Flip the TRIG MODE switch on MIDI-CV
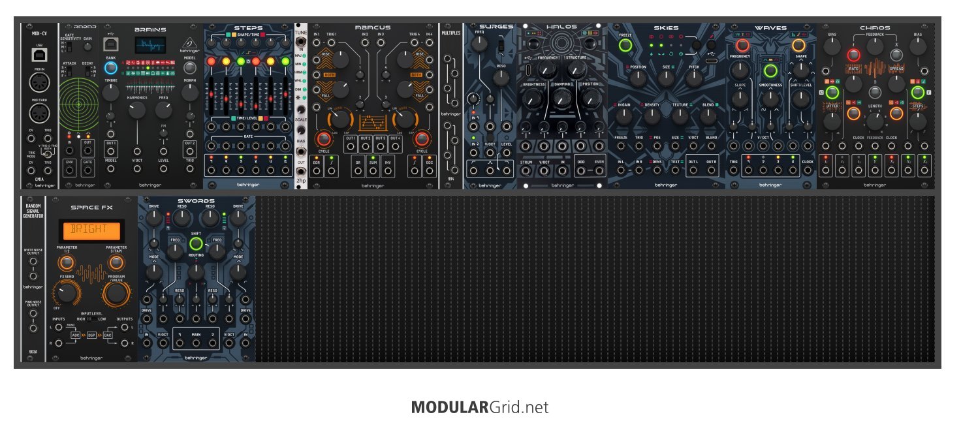This screenshot has width=961, height=421. point(48,154)
